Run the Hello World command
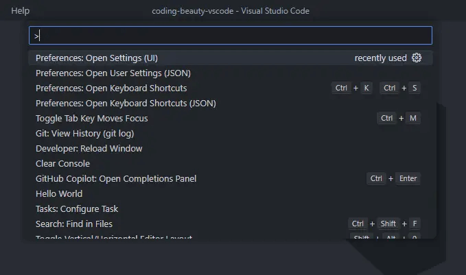 point(59,194)
